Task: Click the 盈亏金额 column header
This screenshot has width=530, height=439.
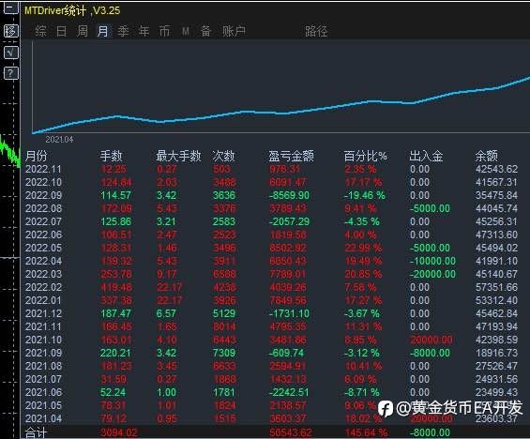Action: 291,156
